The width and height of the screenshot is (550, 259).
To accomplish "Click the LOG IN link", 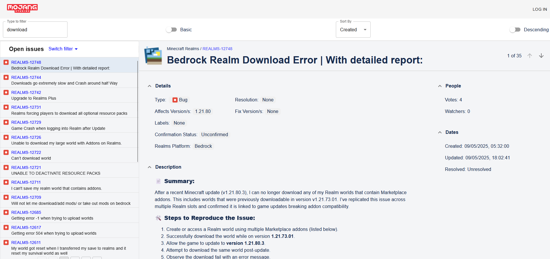I will pyautogui.click(x=540, y=9).
